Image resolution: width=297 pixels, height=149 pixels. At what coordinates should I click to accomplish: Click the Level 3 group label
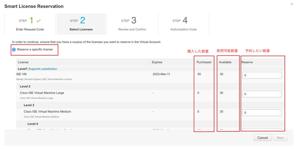coord(29,105)
